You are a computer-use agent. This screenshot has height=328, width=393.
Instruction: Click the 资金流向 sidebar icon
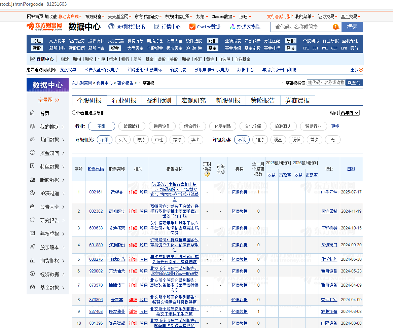32,153
